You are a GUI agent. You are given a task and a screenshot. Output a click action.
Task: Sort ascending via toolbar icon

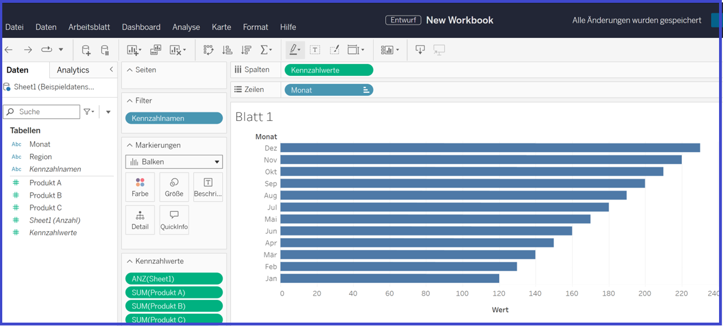227,50
